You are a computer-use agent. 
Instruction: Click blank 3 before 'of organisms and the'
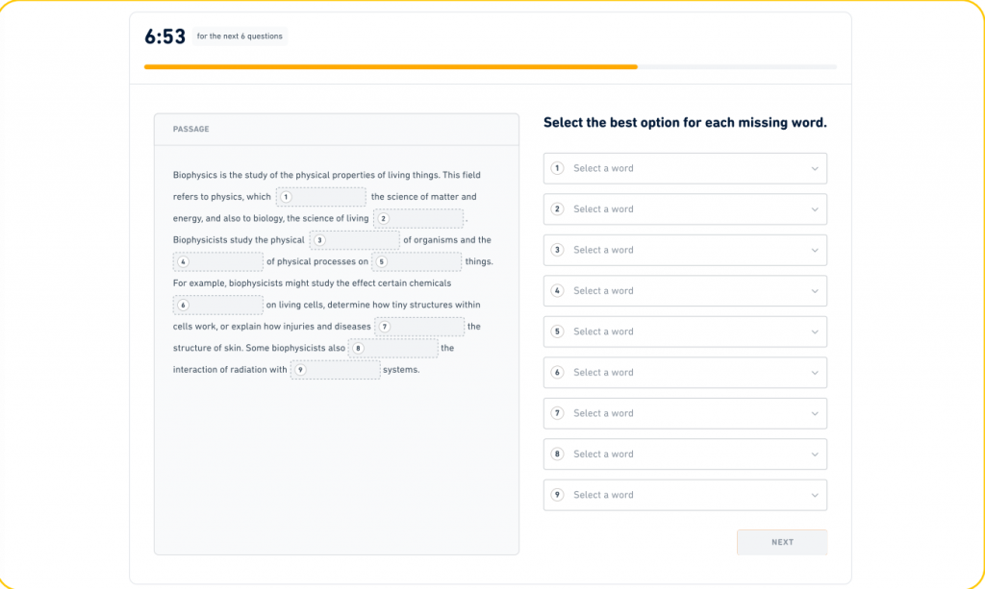coord(354,240)
